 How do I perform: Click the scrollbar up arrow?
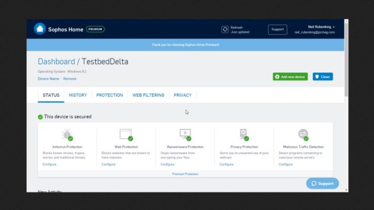pos(347,22)
